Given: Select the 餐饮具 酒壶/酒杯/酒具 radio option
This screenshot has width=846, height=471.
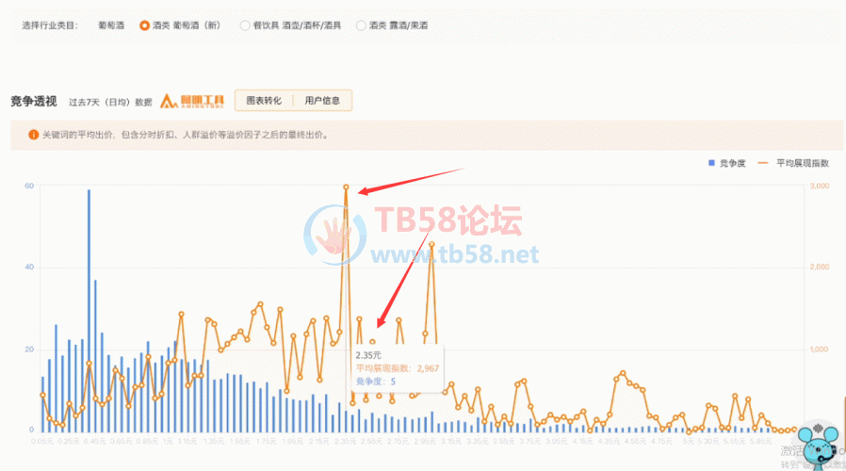Looking at the screenshot, I should coord(245,26).
